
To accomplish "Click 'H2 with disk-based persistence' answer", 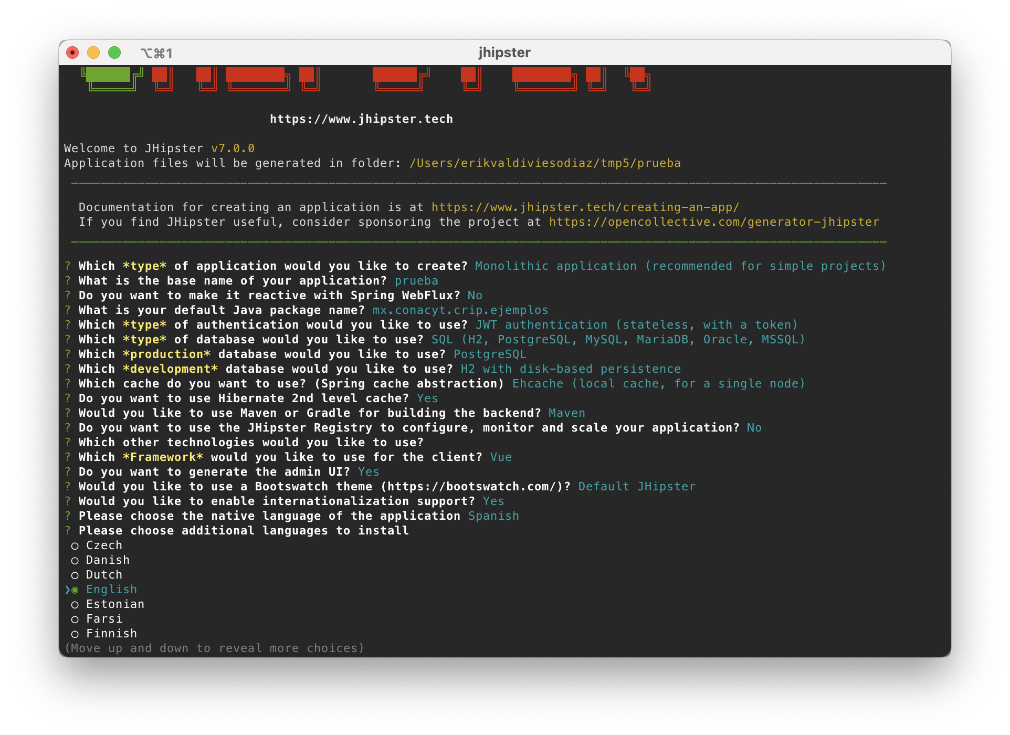I will [x=571, y=369].
